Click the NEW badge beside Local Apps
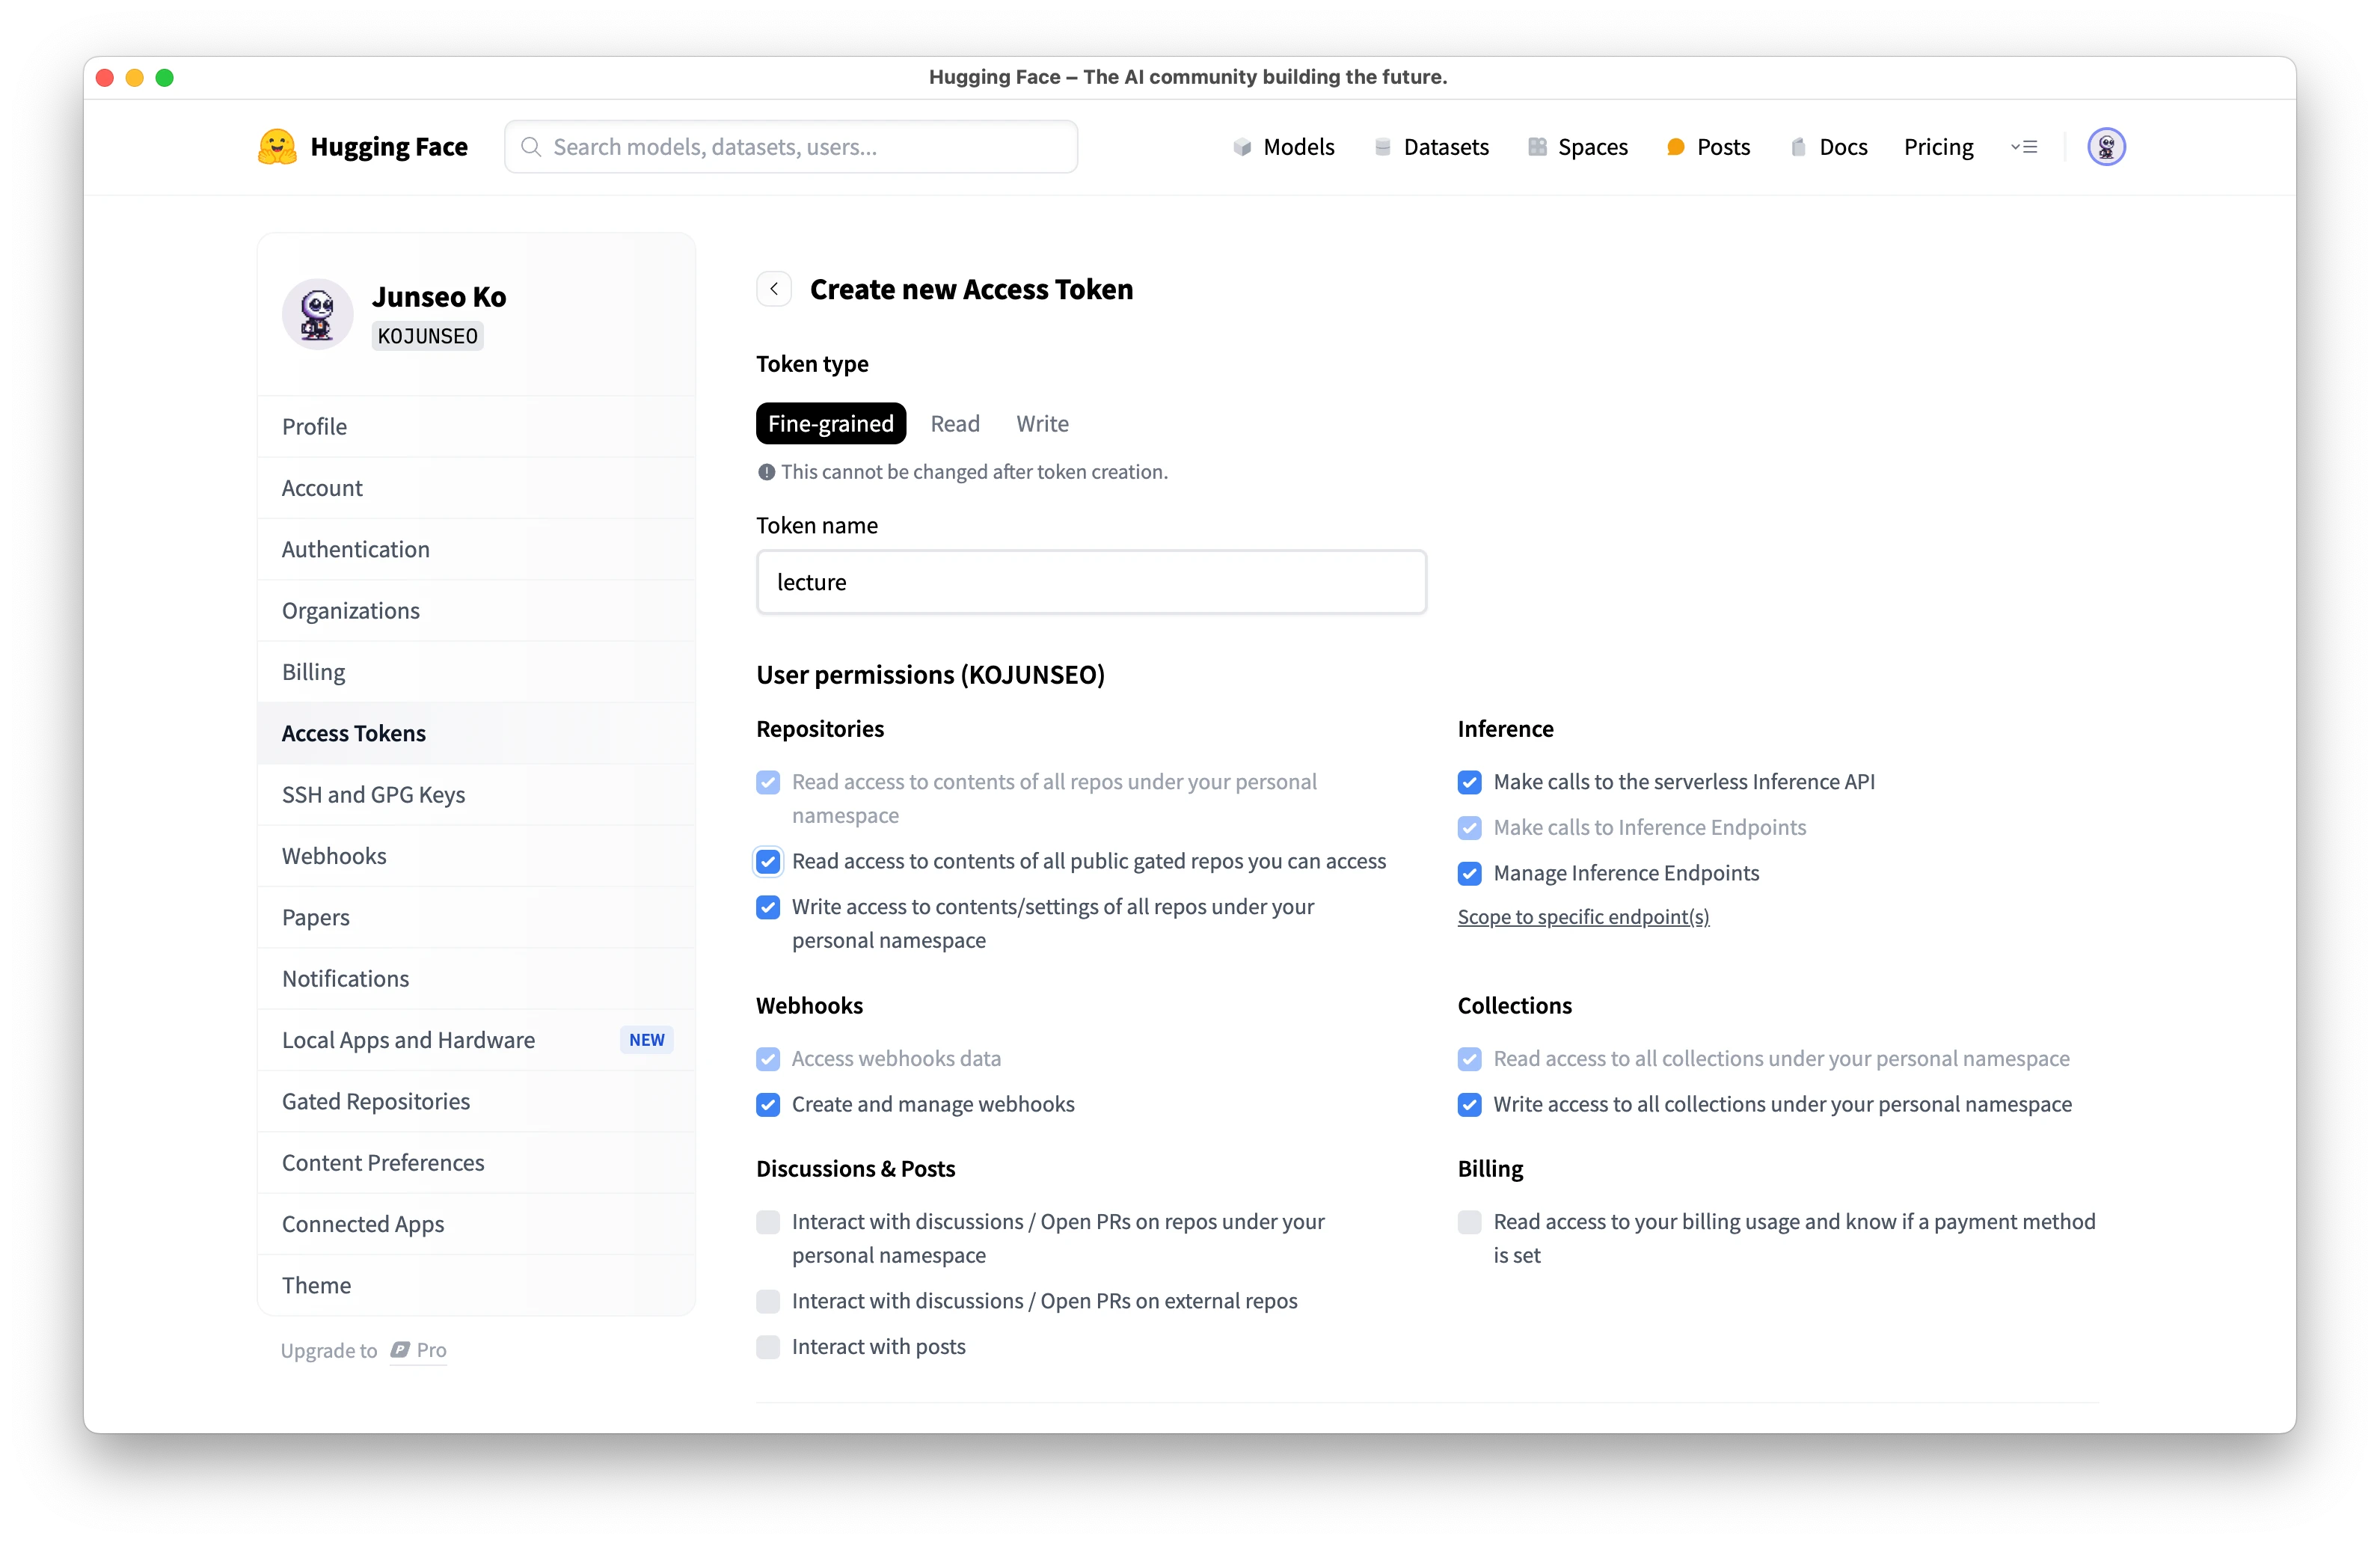Viewport: 2380px width, 1544px height. click(x=646, y=1040)
